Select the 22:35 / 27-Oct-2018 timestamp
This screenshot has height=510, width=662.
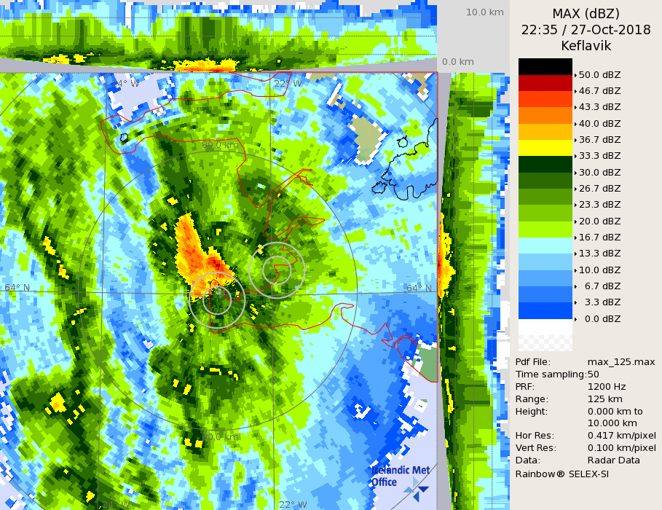tap(586, 30)
